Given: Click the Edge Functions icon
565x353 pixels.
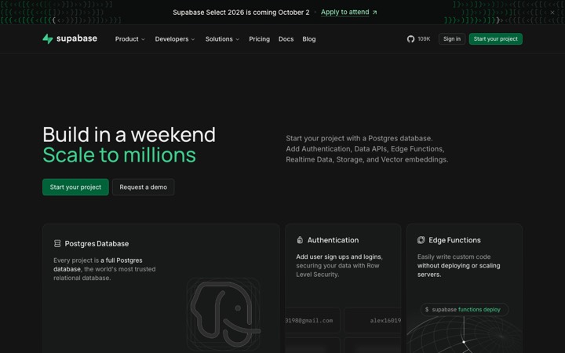Looking at the screenshot, I should (421, 240).
